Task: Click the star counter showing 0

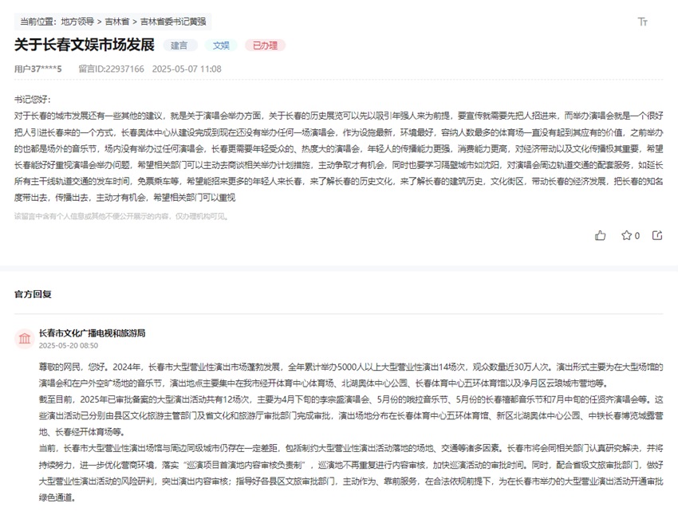Action: [636, 235]
